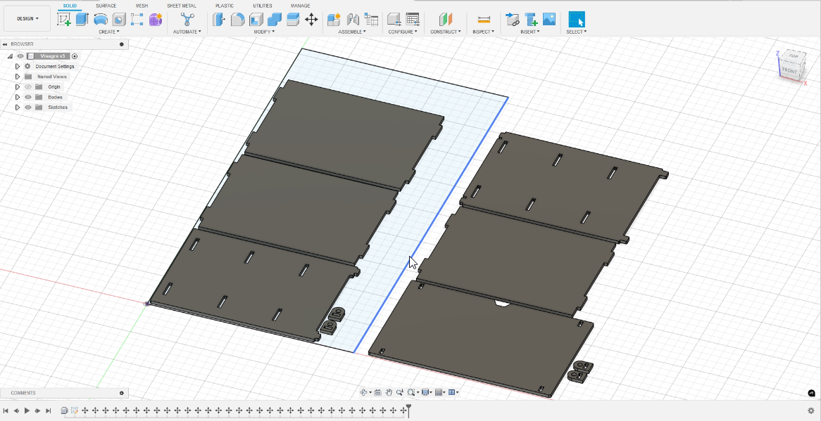Click the Insert Canvas image icon
Image resolution: width=821 pixels, height=421 pixels.
click(x=549, y=20)
